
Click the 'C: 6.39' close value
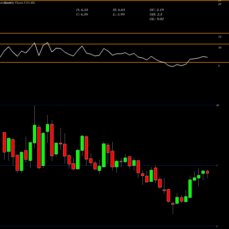coord(82,15)
